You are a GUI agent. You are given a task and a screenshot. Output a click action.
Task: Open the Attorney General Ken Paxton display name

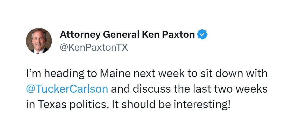pyautogui.click(x=127, y=35)
